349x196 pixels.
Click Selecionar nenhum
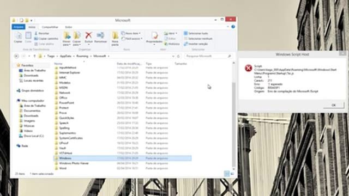point(198,39)
